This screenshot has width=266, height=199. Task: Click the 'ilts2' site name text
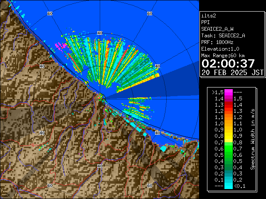coord(209,16)
